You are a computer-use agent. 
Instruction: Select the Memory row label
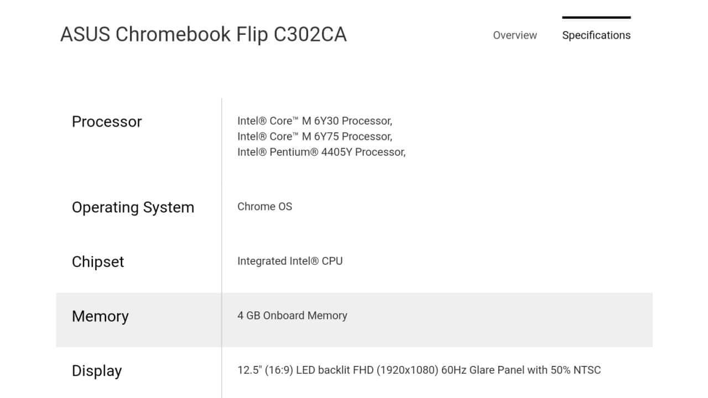[100, 316]
